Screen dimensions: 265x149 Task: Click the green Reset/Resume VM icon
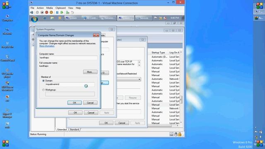[x=62, y=12]
